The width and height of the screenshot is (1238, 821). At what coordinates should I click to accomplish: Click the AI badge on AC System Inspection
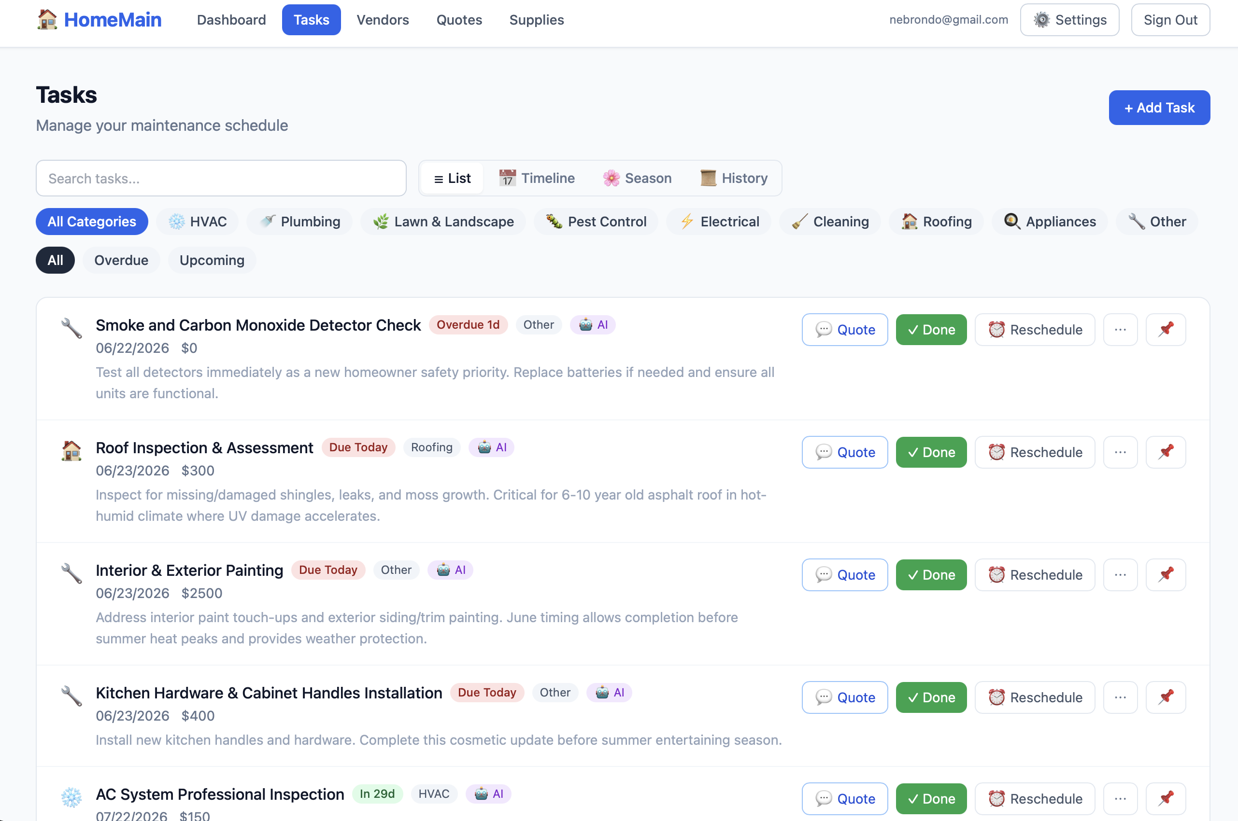pyautogui.click(x=488, y=794)
